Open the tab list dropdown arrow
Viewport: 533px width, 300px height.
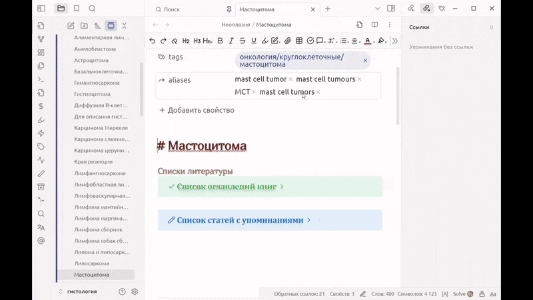pos(377,9)
